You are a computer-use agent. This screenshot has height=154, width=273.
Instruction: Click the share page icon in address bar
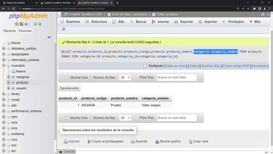pos(243,9)
